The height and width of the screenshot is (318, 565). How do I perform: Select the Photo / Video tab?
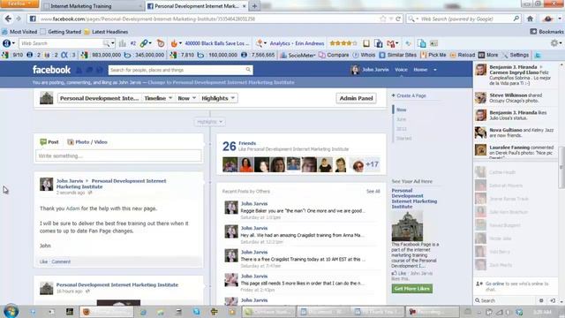87,142
